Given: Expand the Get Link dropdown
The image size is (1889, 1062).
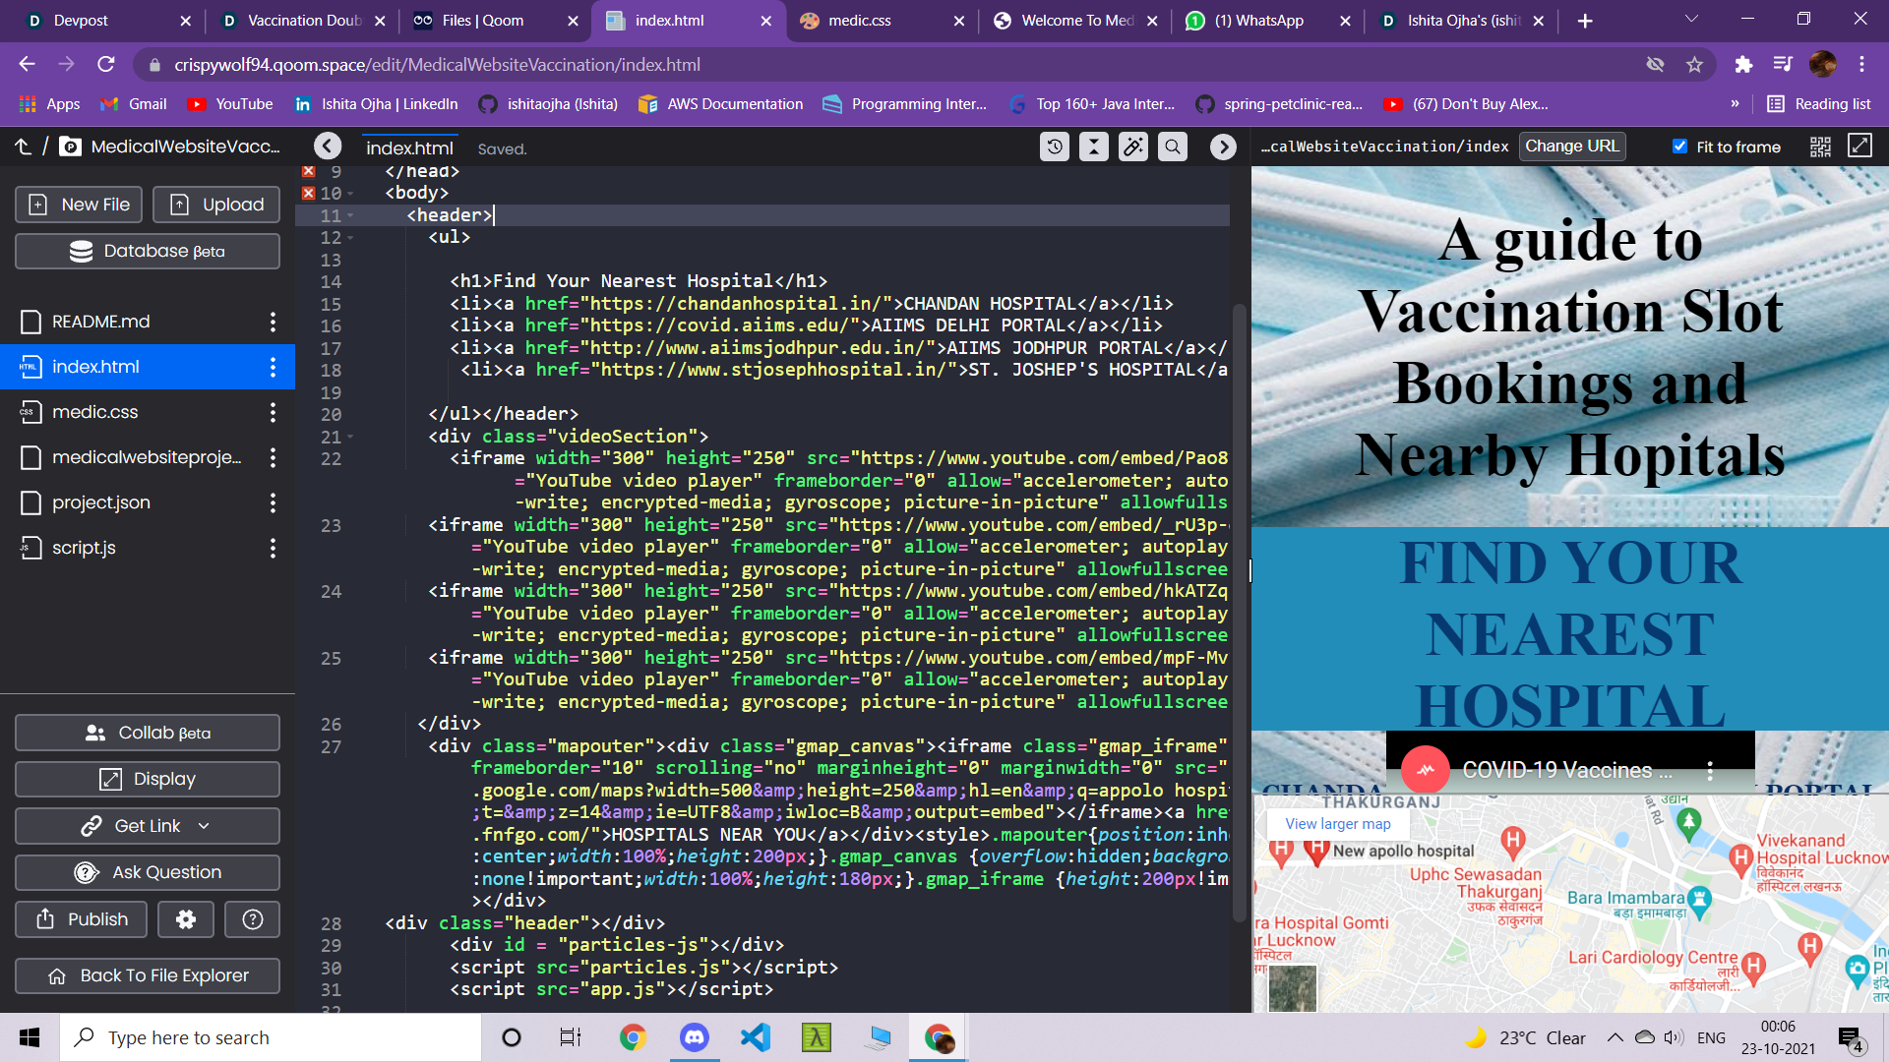Looking at the screenshot, I should (204, 826).
